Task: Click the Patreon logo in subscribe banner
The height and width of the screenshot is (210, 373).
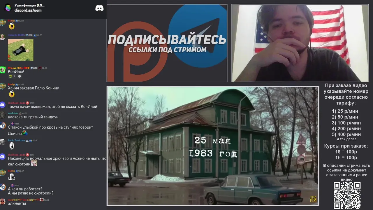Action: tap(137, 52)
